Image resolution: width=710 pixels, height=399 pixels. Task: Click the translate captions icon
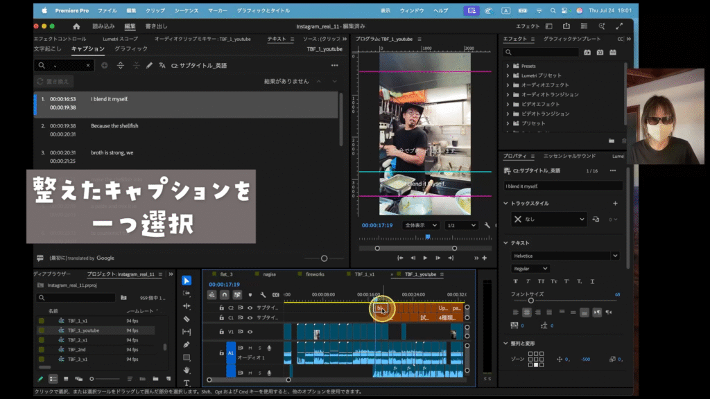(x=162, y=66)
